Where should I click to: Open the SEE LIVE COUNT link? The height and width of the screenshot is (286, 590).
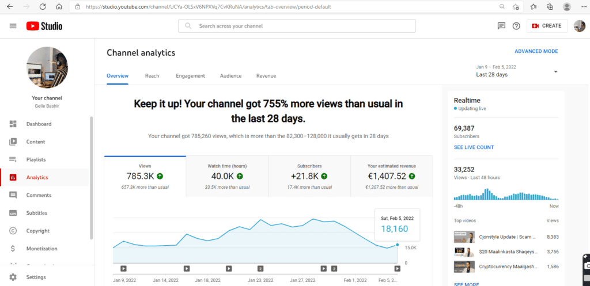point(474,147)
